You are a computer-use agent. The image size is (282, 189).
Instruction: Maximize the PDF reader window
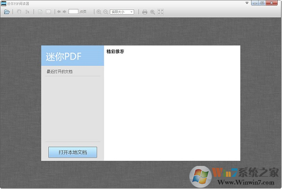(x=262, y=3)
